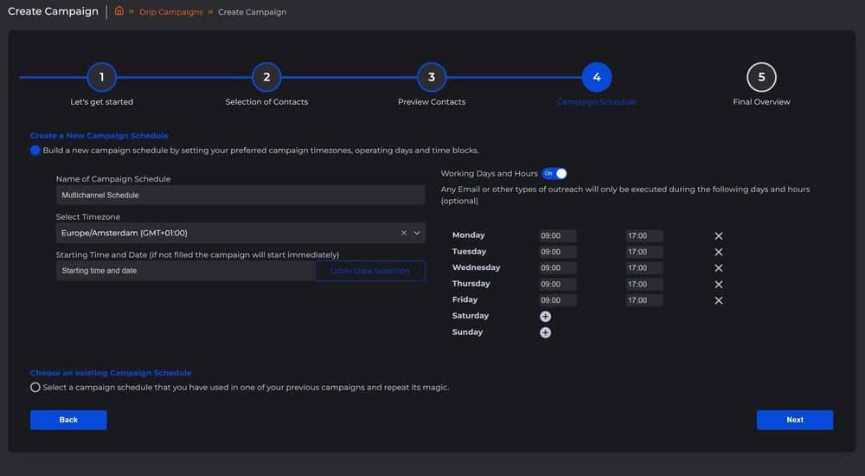Jump to step 5 Final Overview
Viewport: 865px width, 476px height.
(761, 78)
